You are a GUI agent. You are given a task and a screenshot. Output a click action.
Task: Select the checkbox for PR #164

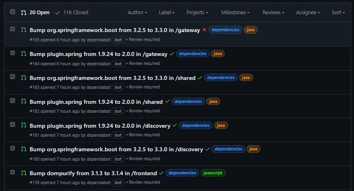[x=13, y=53]
